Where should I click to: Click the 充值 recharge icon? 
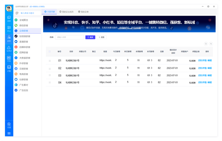(9, 125)
